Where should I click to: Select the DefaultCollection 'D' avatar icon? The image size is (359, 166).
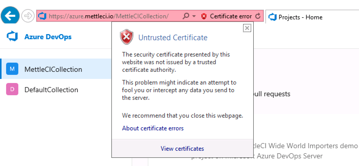(x=12, y=90)
